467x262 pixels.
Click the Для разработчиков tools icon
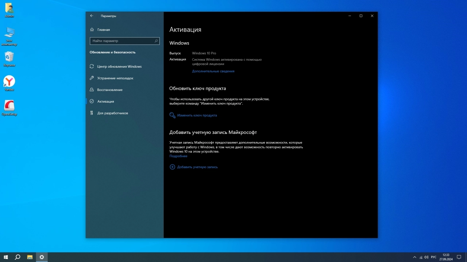click(92, 113)
